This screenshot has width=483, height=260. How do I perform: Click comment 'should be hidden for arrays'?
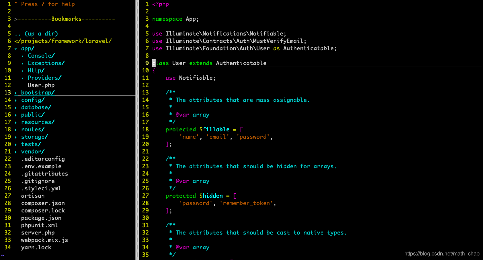[253, 167]
